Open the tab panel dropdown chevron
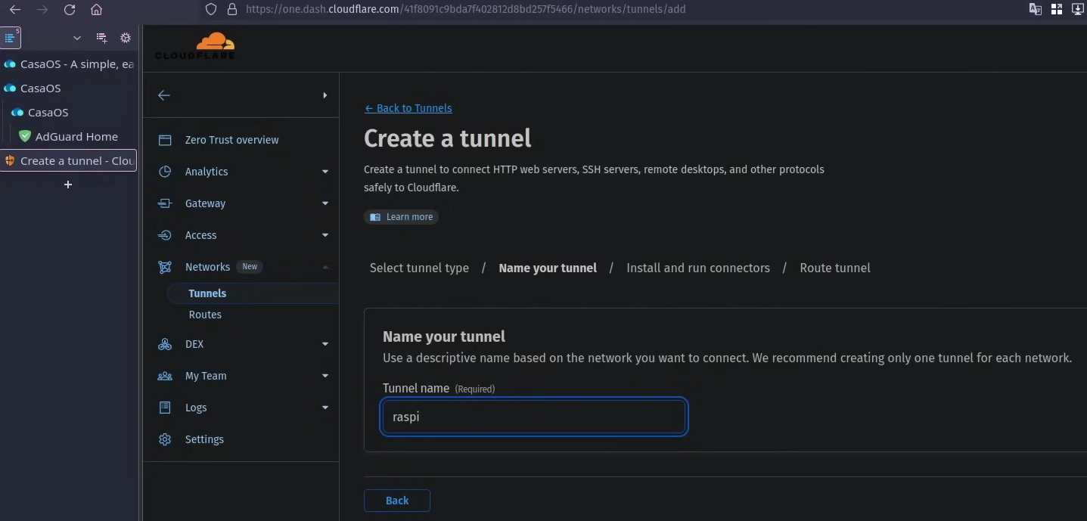 coord(76,38)
